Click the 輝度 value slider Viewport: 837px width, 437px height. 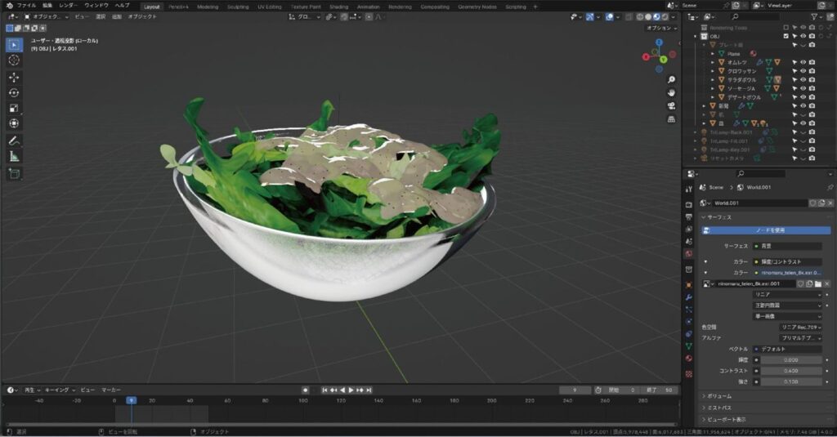(x=791, y=360)
